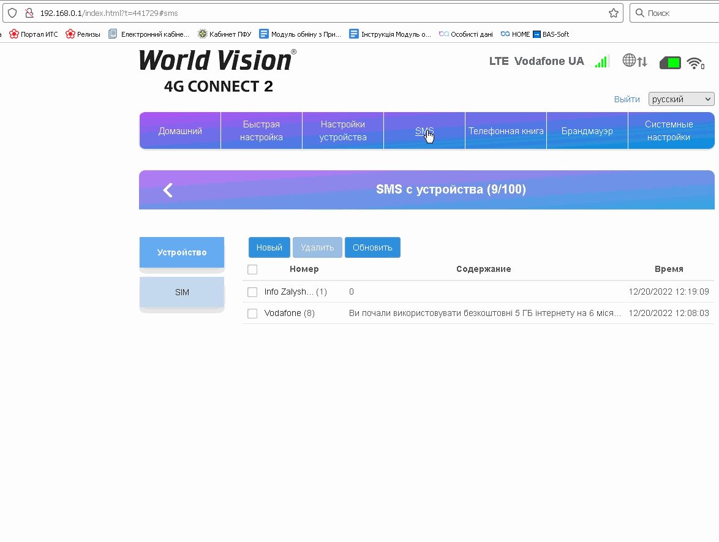Screen dimensions: 719x542
Task: Click the 12/20/2022 12:08:03 timestamp
Action: (669, 313)
